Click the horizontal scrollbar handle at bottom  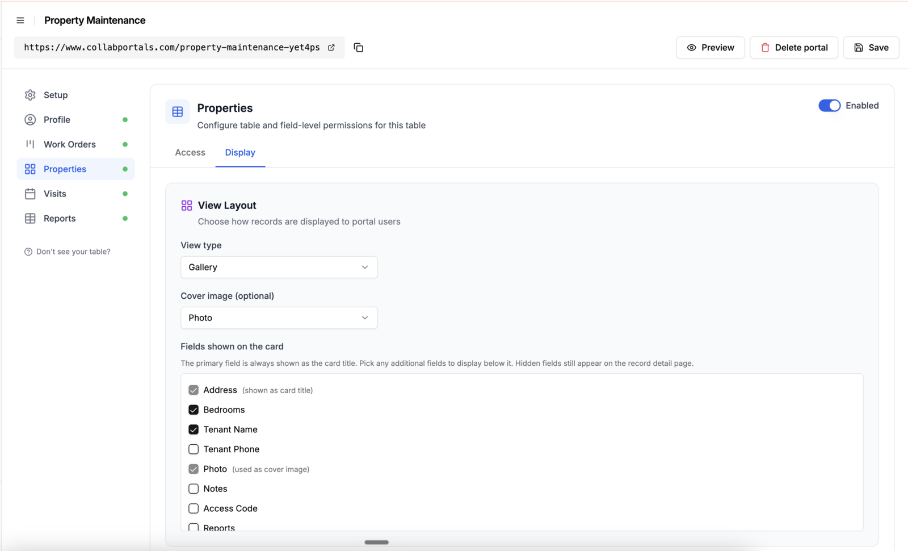376,542
